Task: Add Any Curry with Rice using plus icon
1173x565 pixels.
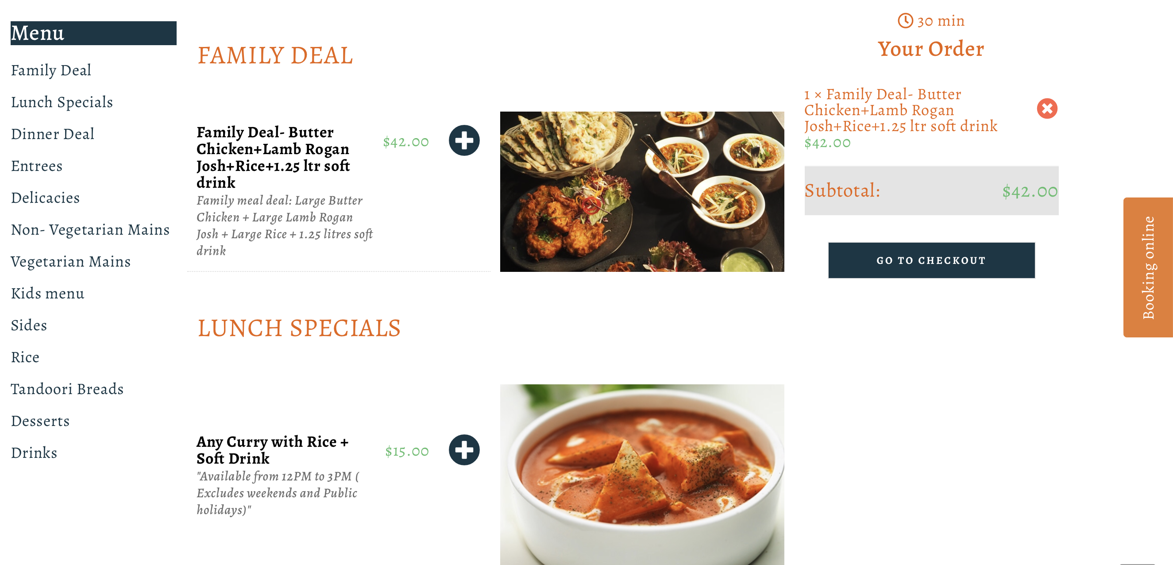Action: (x=464, y=450)
